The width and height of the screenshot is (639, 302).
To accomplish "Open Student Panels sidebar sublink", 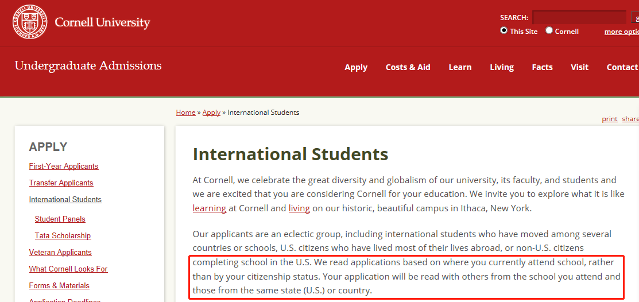I will pyautogui.click(x=60, y=219).
